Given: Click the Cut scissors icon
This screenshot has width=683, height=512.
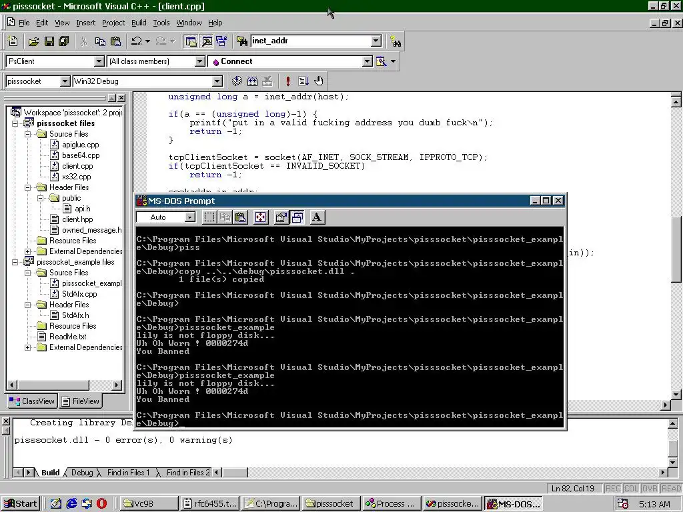Looking at the screenshot, I should [84, 41].
